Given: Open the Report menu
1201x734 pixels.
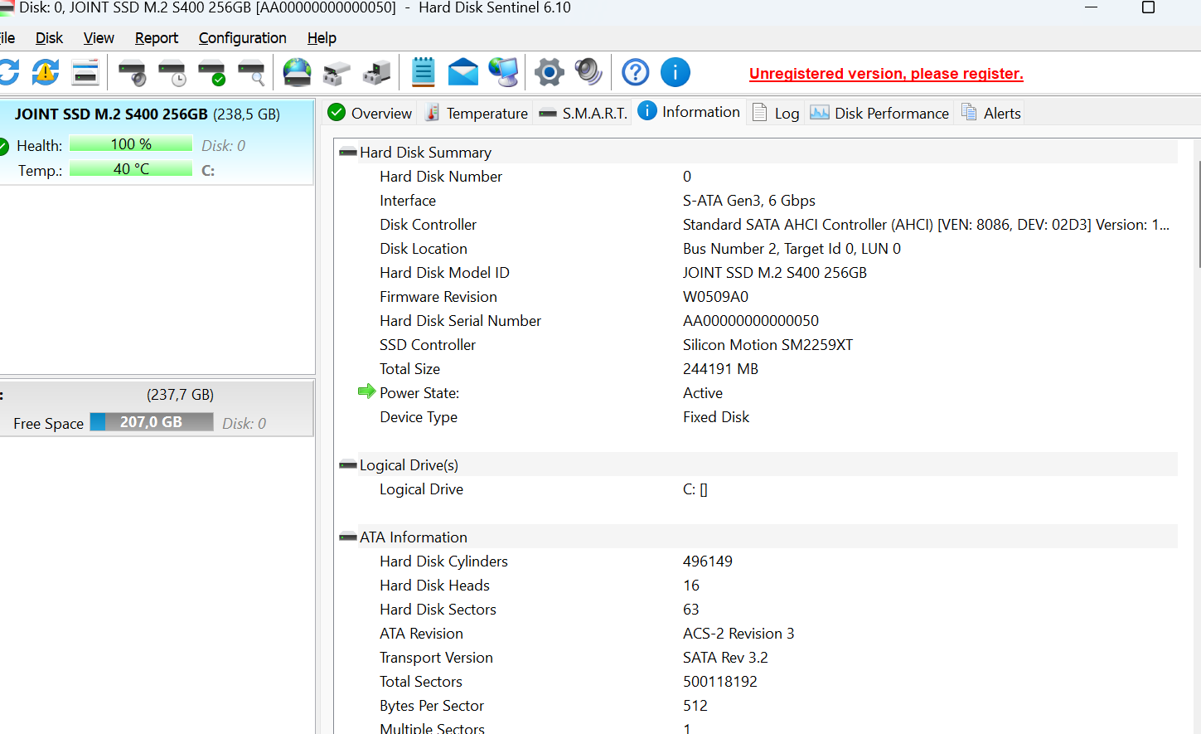Looking at the screenshot, I should point(156,38).
